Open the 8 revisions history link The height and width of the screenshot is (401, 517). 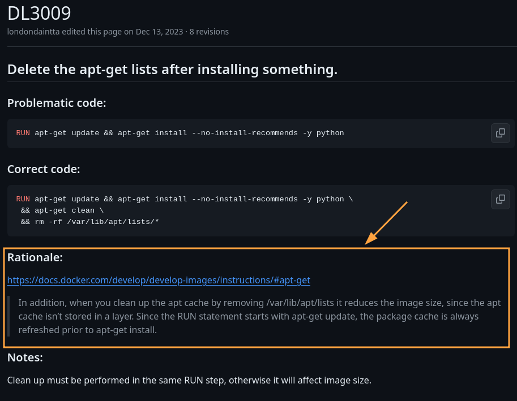pyautogui.click(x=209, y=32)
